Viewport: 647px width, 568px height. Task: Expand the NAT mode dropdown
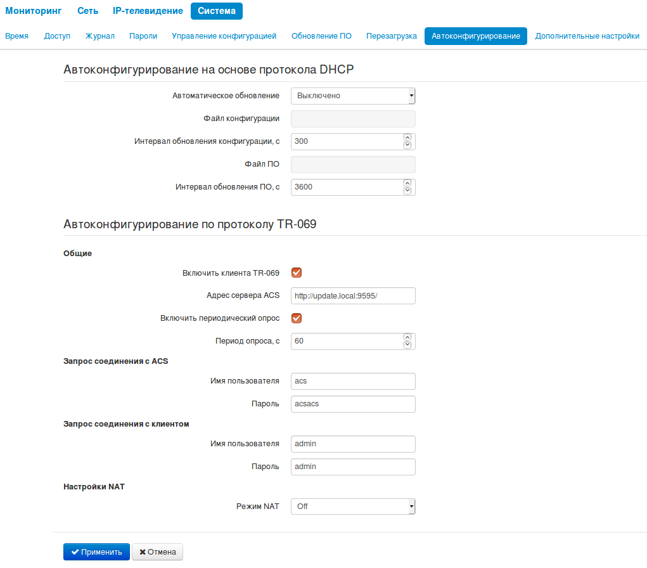coord(353,507)
